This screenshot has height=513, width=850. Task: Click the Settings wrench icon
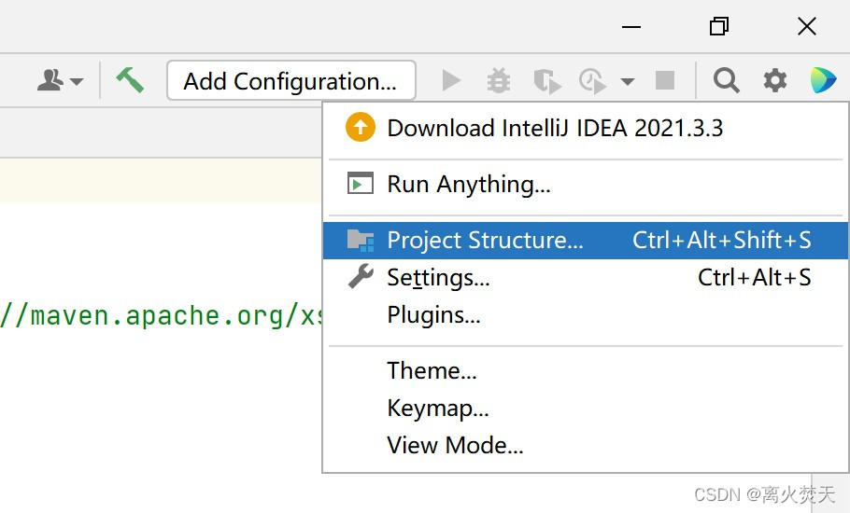[361, 276]
